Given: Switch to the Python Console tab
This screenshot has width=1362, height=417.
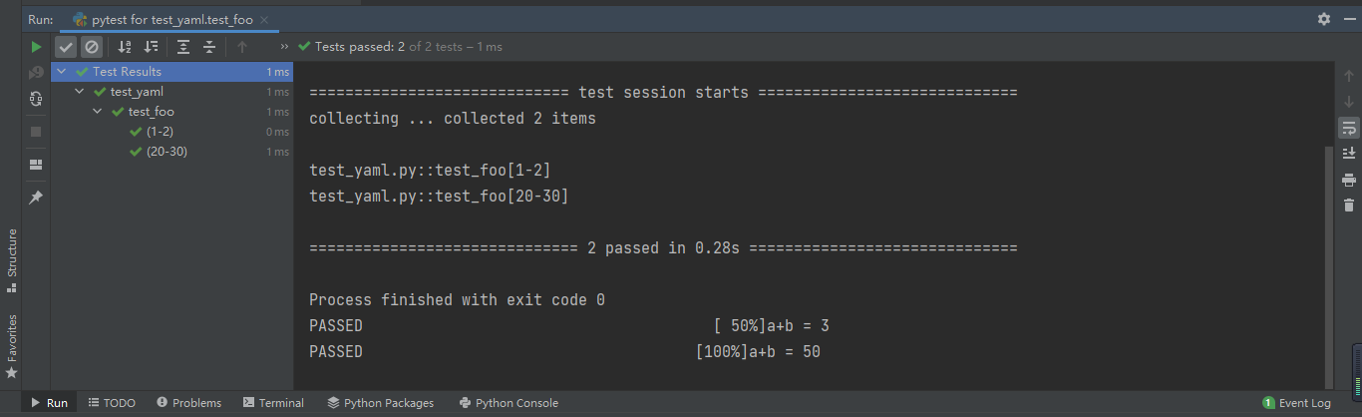Looking at the screenshot, I should point(508,403).
